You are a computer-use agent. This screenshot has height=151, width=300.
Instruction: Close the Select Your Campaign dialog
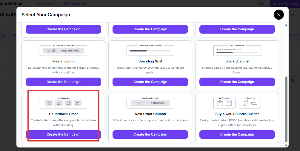point(279,15)
